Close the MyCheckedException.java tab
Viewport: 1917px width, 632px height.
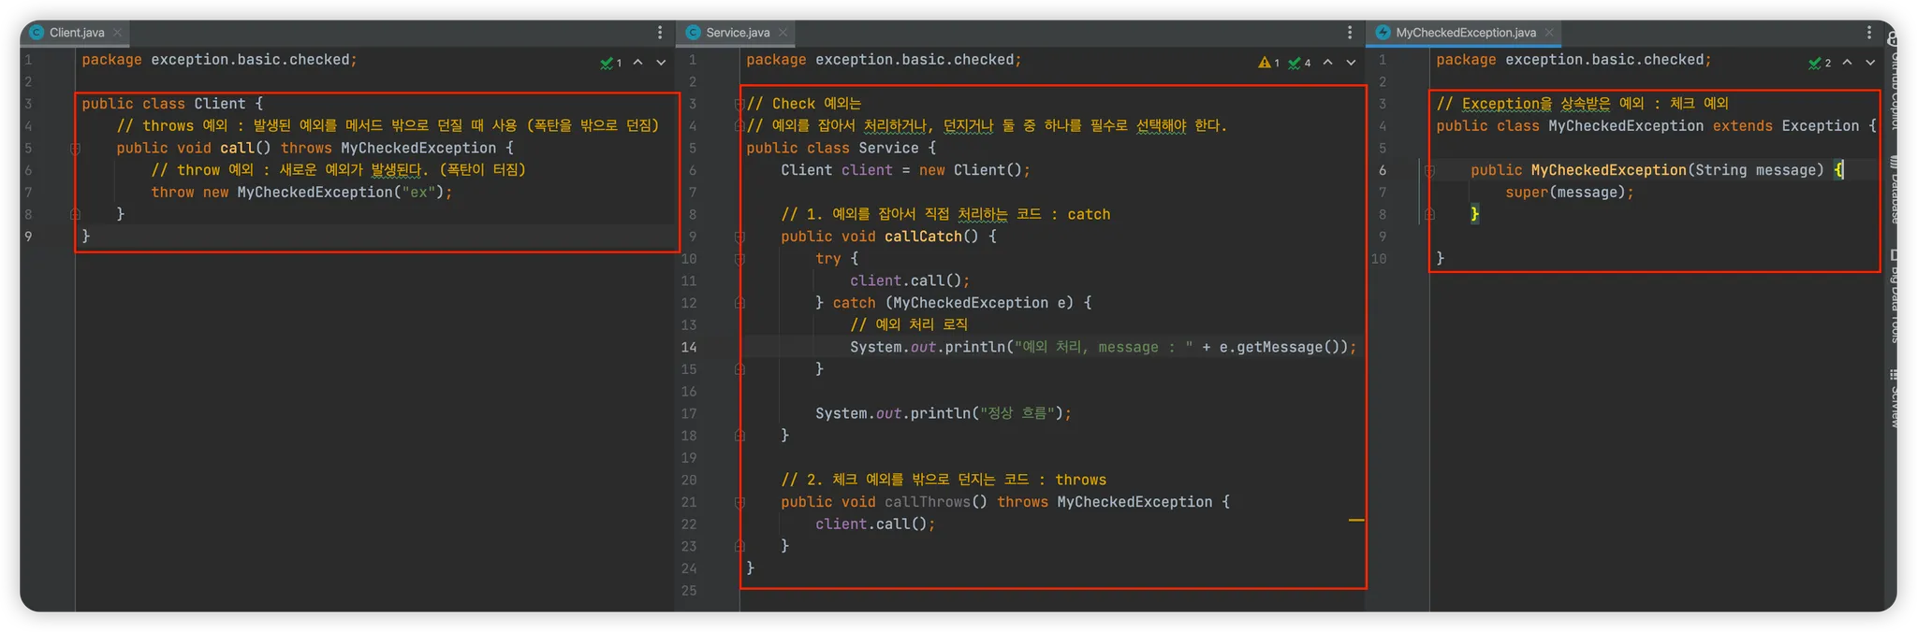(x=1549, y=33)
